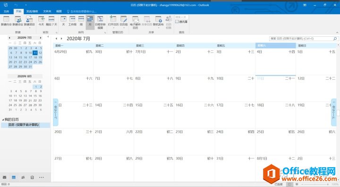Click the search magnifier icon
This screenshot has width=340, height=187.
pyautogui.click(x=335, y=39)
